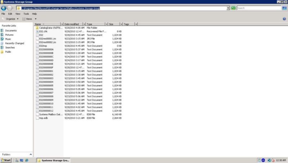Select the E02tmp text document
The width and height of the screenshot is (288, 163).
[x=43, y=46]
